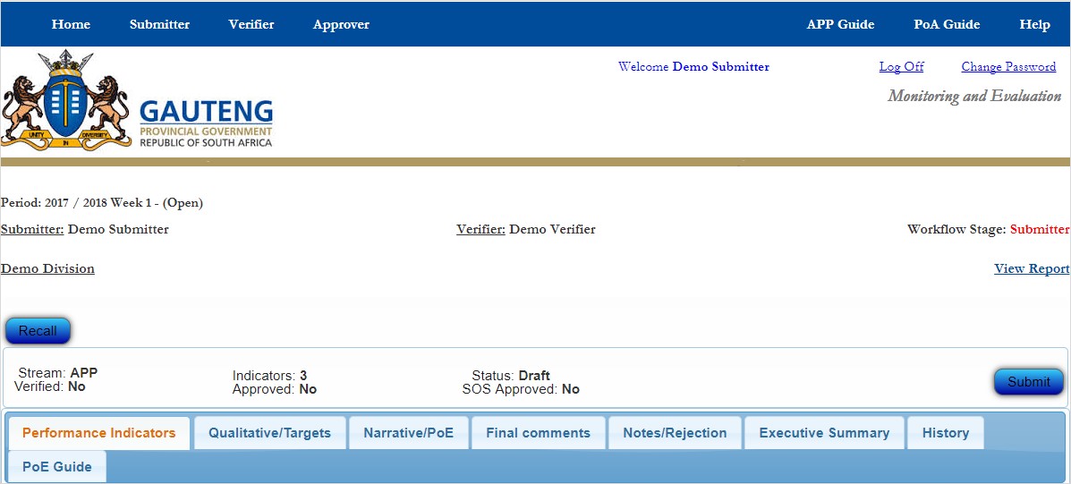1071x484 pixels.
Task: Switch to the Performance Indicators tab
Action: 99,433
